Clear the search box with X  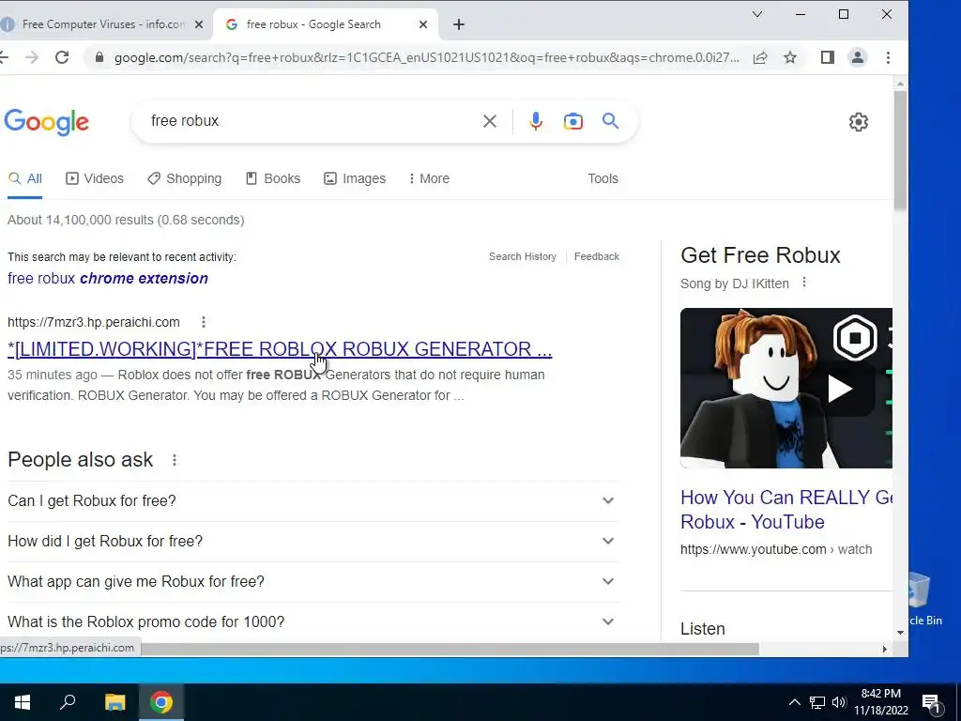(490, 121)
